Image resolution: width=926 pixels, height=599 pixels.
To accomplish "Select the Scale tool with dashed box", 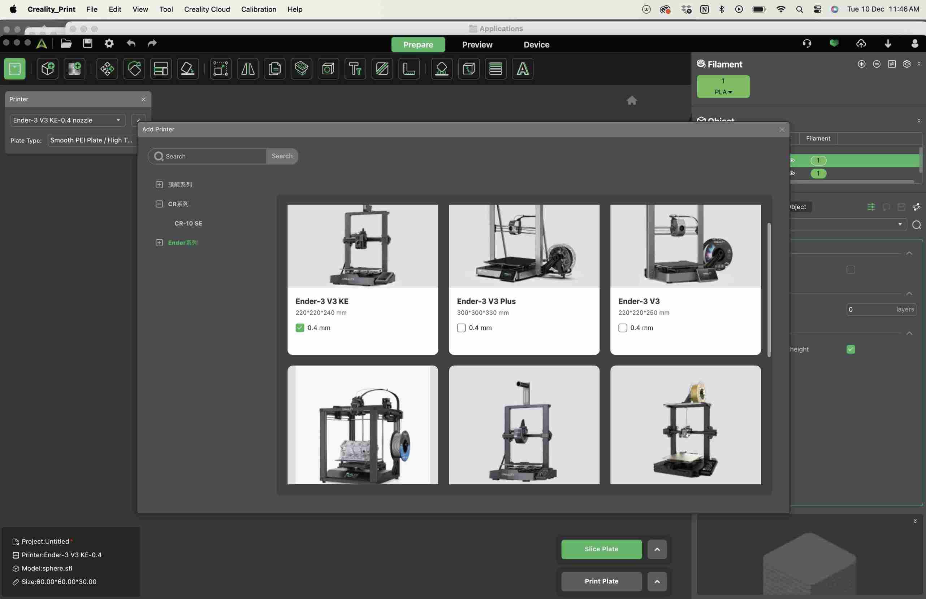I will [221, 69].
